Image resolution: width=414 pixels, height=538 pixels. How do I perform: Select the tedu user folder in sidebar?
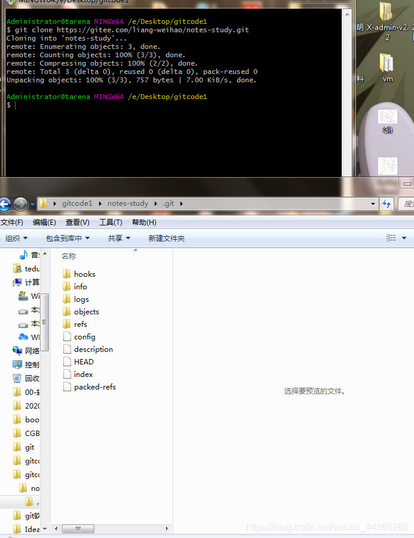point(26,268)
